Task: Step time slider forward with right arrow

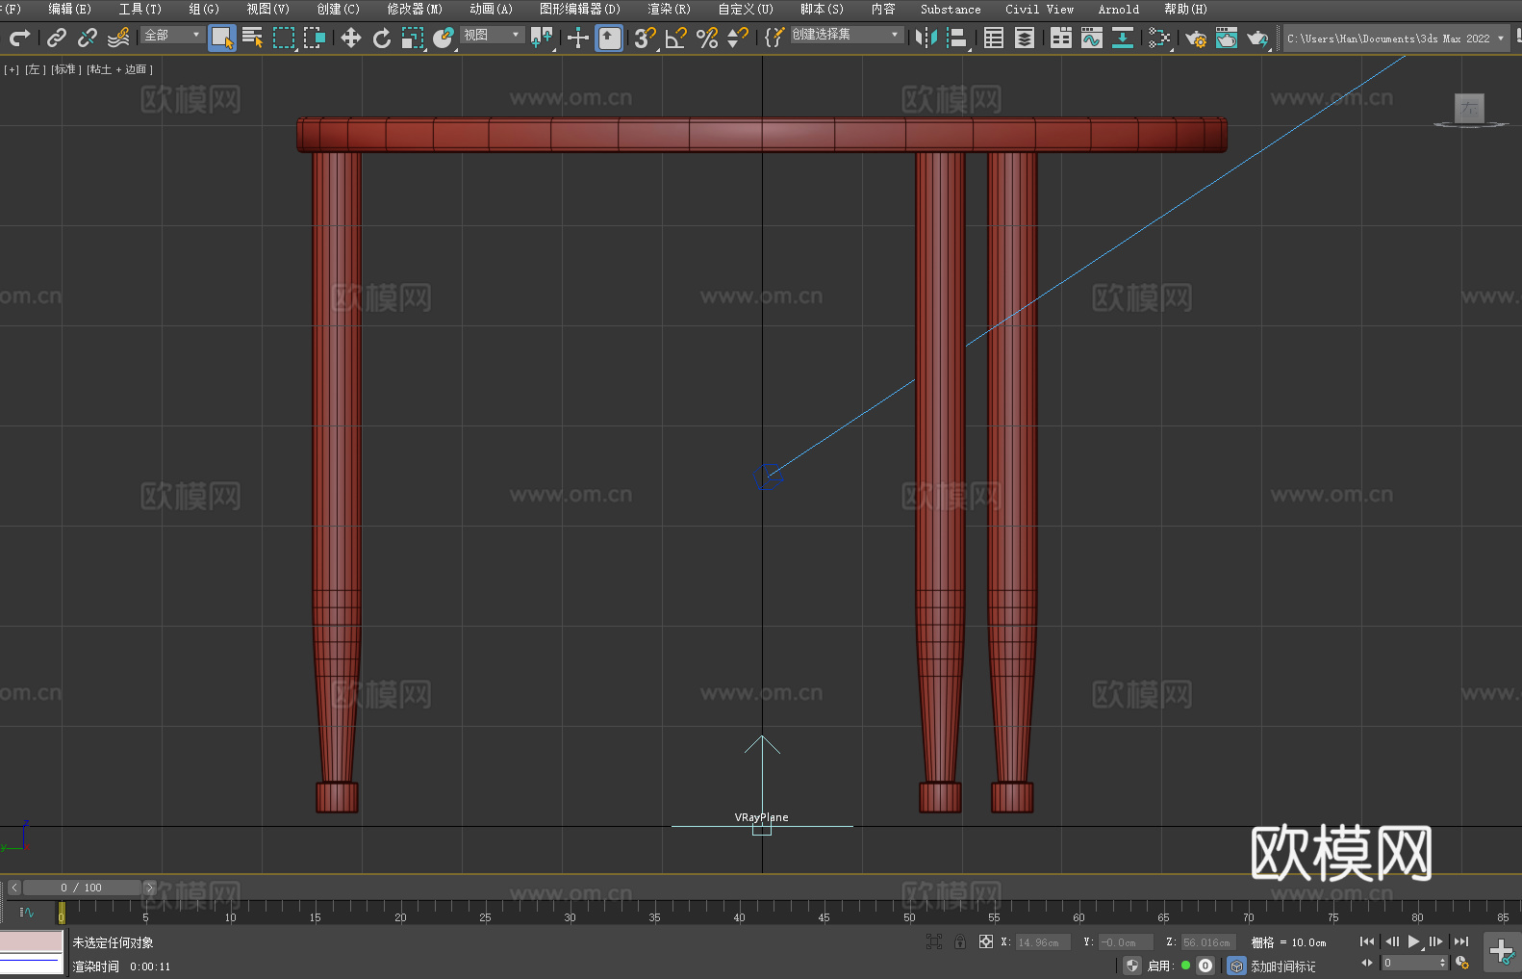Action: pos(149,888)
